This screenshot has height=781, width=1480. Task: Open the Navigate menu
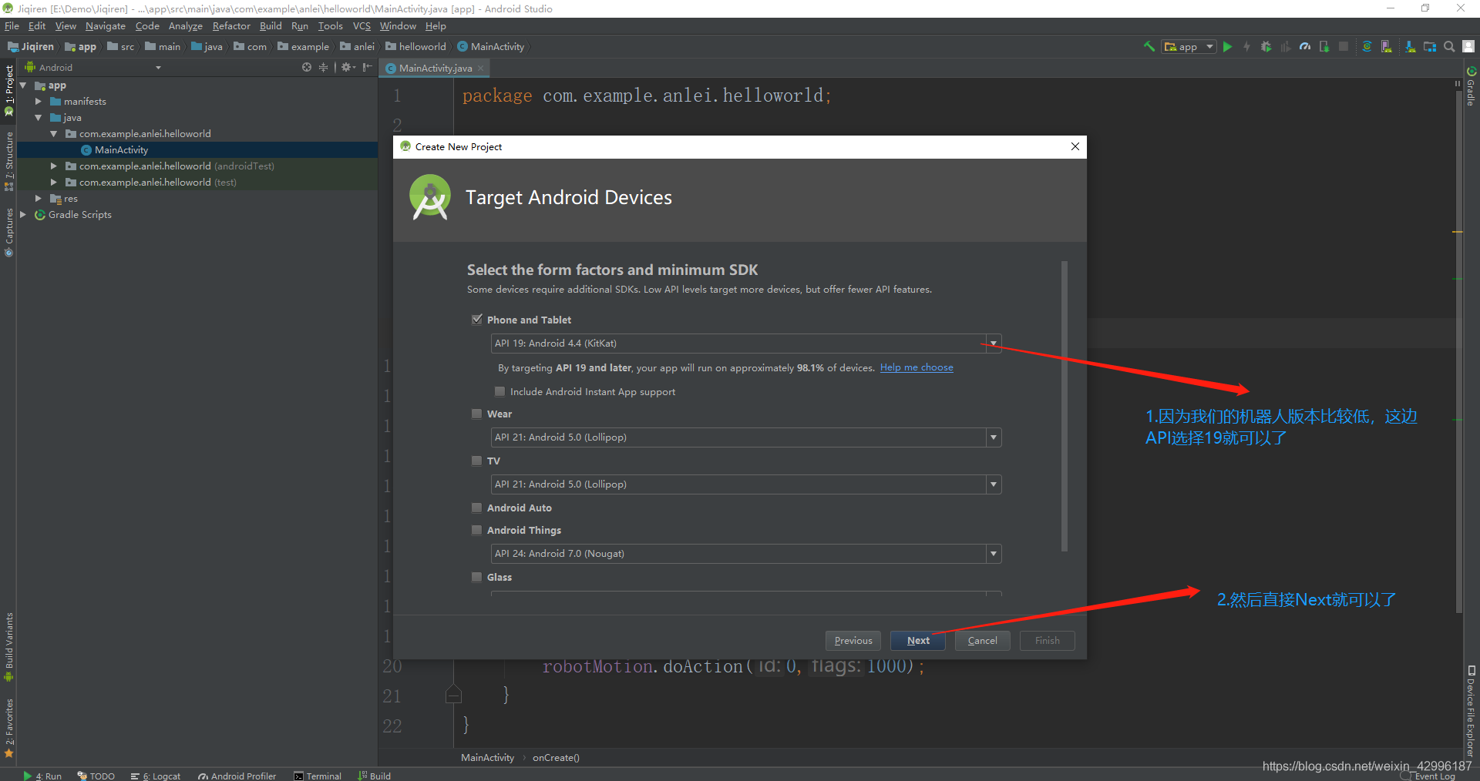pos(105,25)
